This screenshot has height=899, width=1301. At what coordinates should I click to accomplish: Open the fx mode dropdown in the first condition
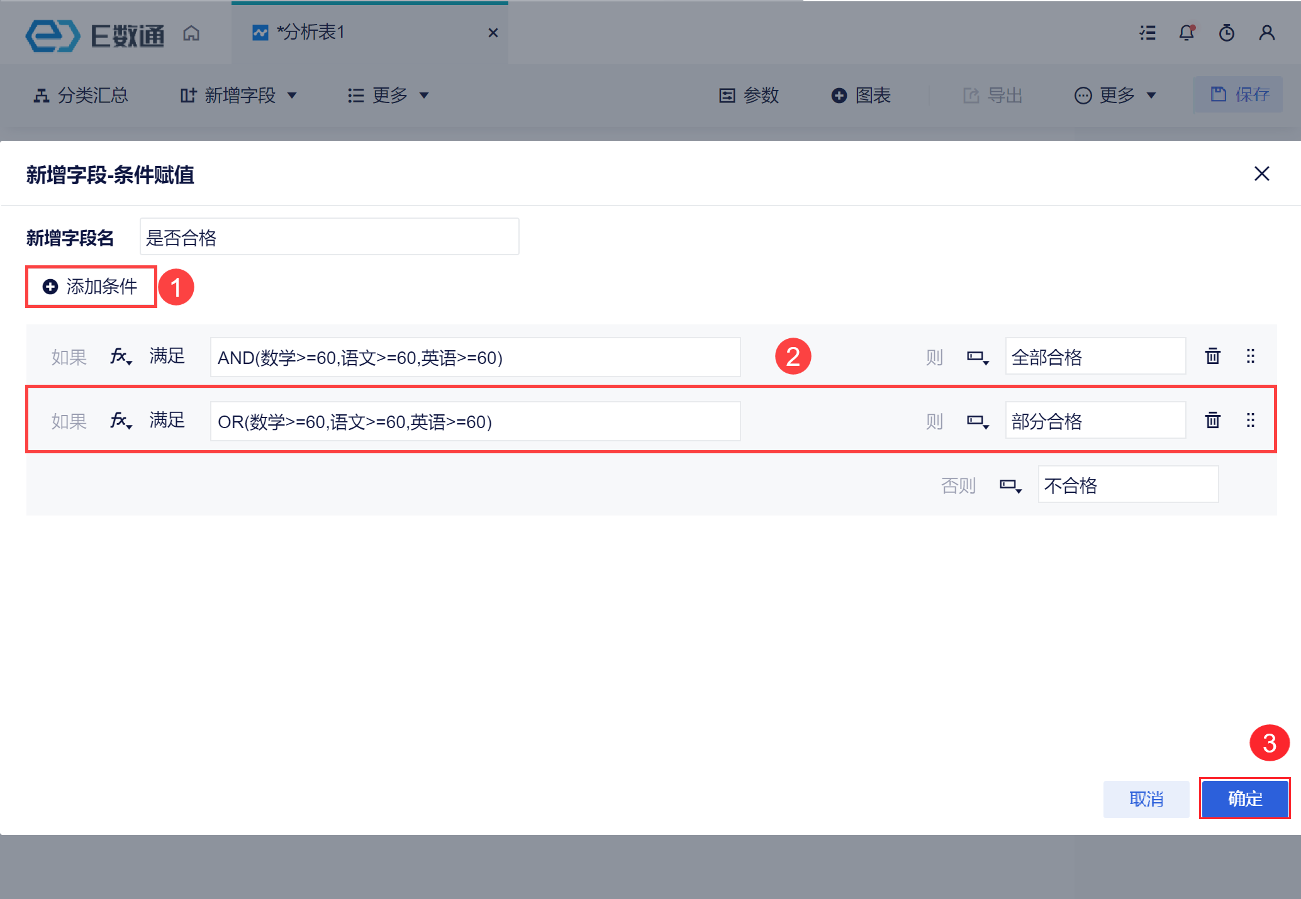(121, 357)
